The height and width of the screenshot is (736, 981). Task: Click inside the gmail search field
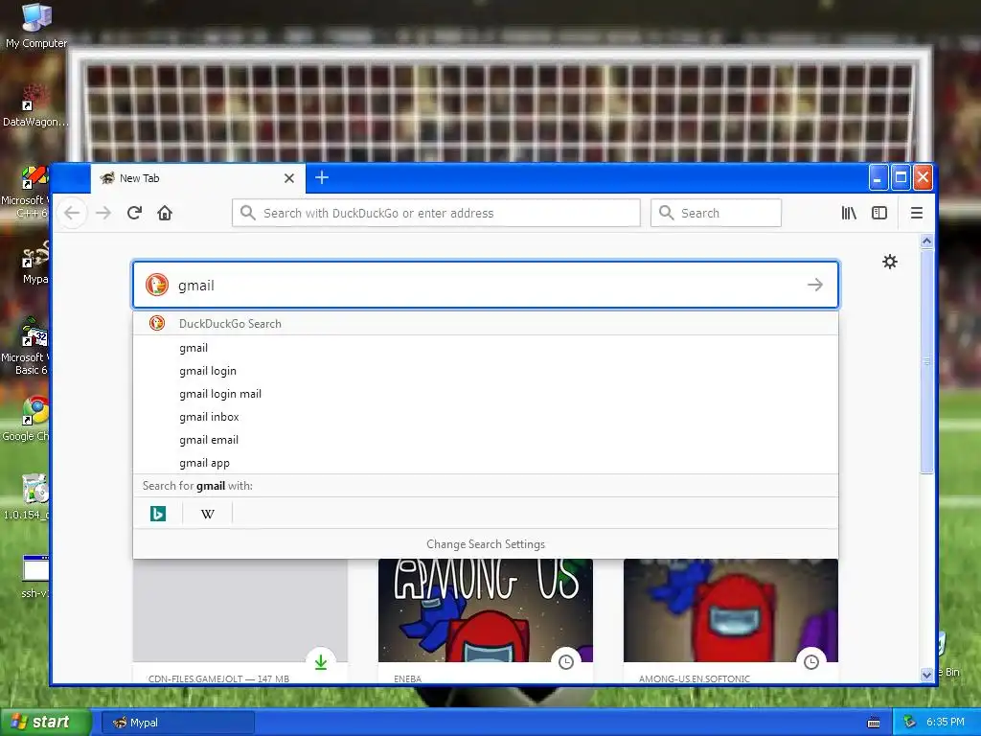(486, 285)
